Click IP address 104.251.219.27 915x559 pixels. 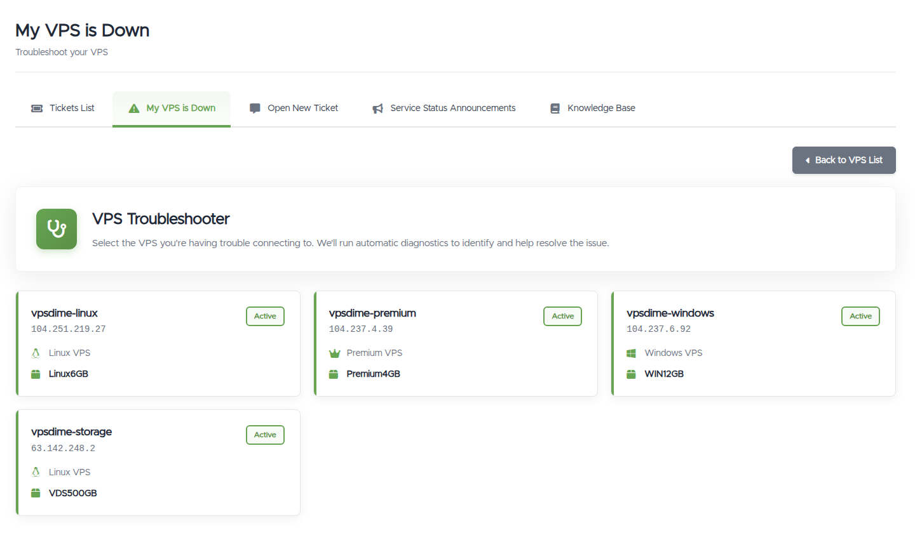tap(69, 329)
